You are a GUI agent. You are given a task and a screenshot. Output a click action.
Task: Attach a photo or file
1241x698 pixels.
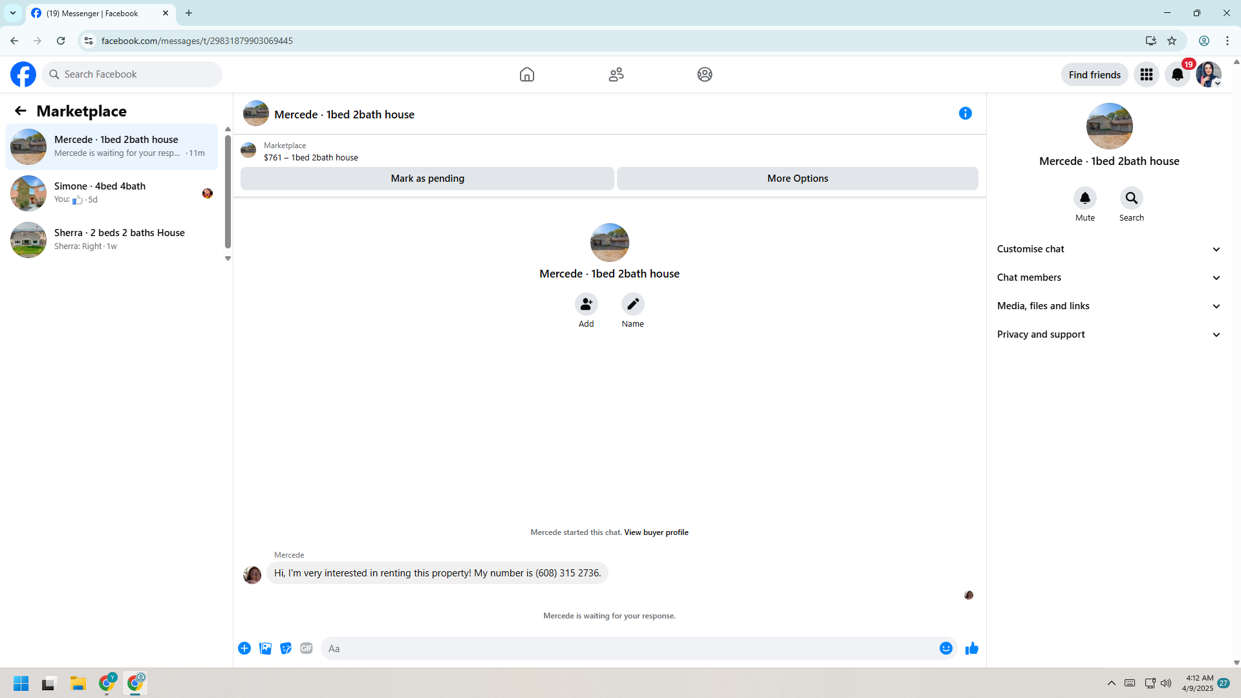click(x=265, y=648)
